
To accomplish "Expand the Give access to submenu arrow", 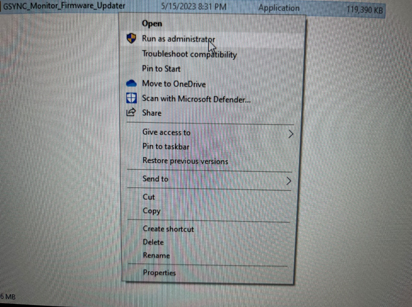I will tap(290, 134).
